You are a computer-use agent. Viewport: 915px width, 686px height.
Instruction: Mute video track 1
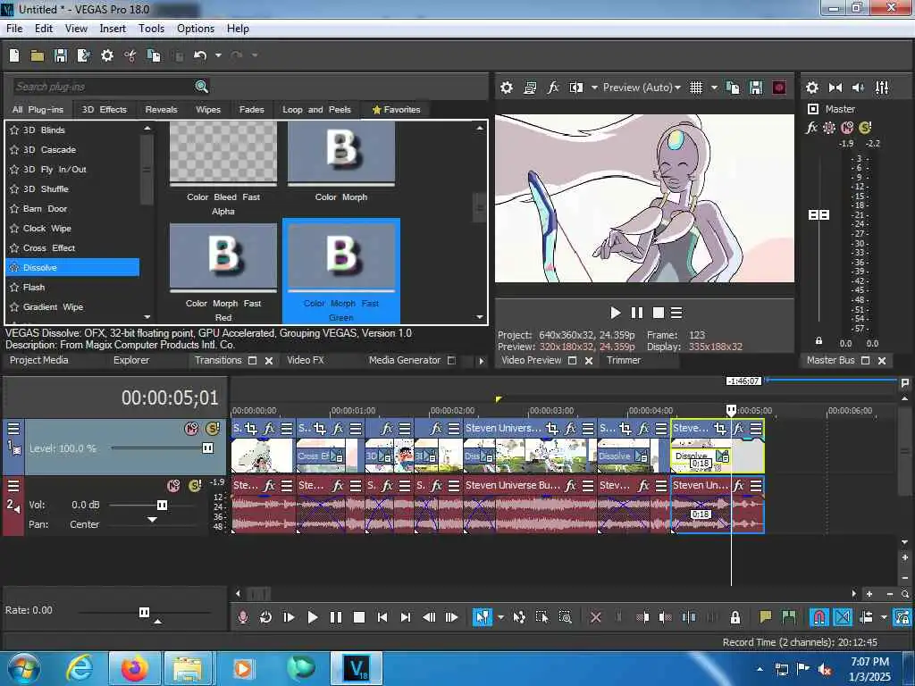coord(191,429)
